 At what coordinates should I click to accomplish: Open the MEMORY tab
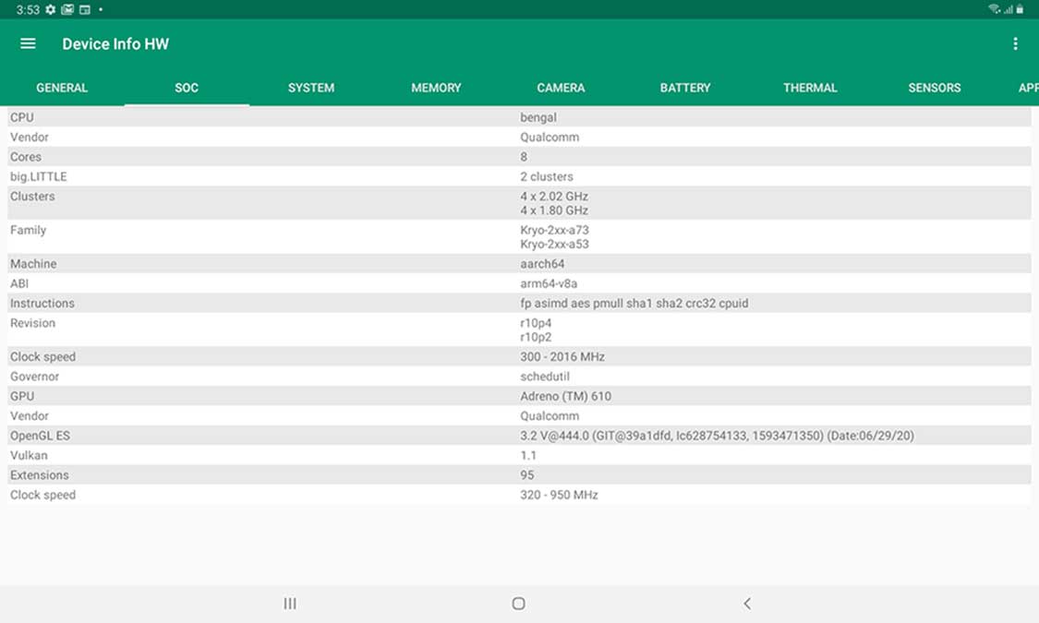(x=436, y=88)
